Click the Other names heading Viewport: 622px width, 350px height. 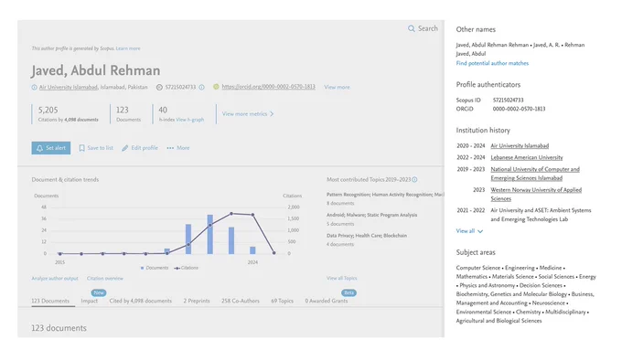pyautogui.click(x=476, y=29)
